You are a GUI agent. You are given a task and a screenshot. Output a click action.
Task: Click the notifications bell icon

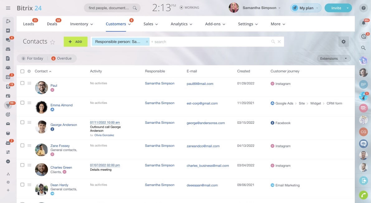363,23
